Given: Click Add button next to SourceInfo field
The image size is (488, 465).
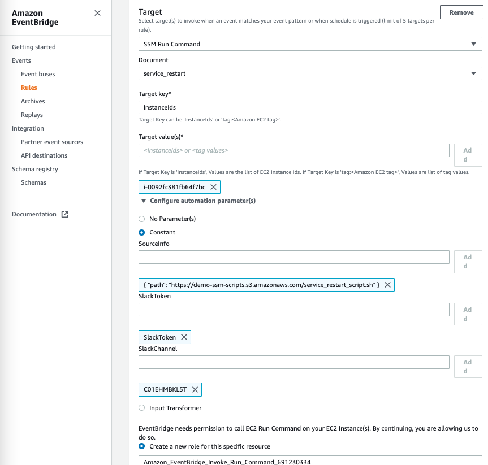Looking at the screenshot, I should (x=468, y=262).
